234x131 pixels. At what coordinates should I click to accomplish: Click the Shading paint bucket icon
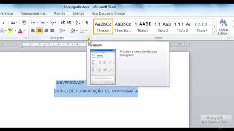[x=73, y=31]
